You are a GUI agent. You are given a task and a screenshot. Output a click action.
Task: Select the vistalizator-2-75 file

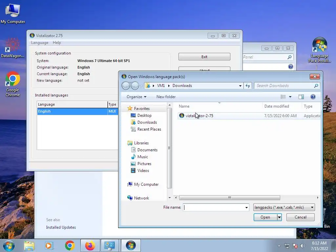(199, 116)
